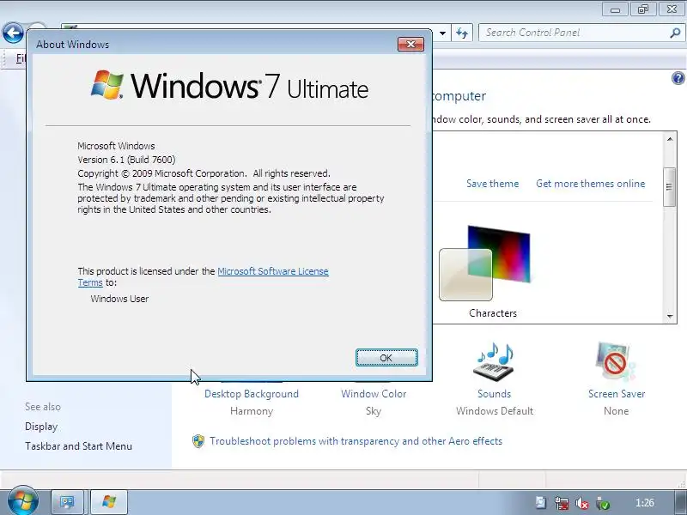Close the About Windows dialog
Viewport: 687px width, 515px height.
pos(410,45)
